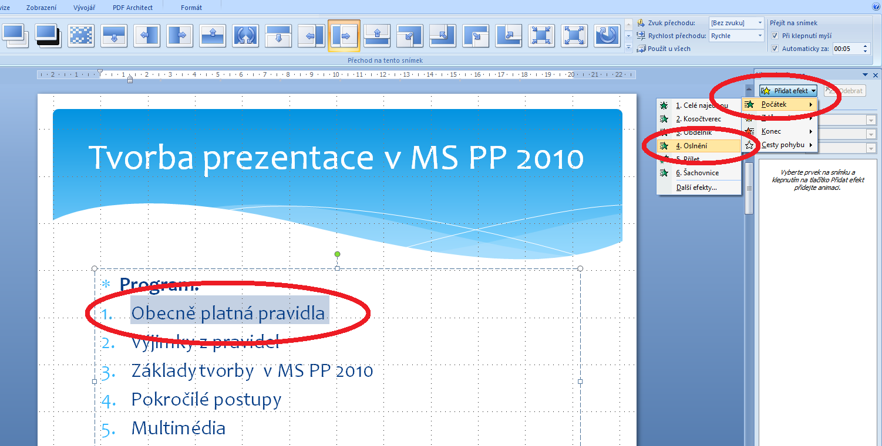
Task: Open the task pane options arrow
Action: coord(865,75)
